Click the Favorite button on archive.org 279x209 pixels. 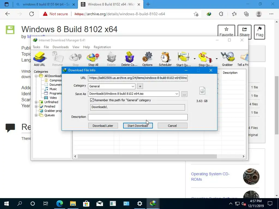[x=226, y=32]
